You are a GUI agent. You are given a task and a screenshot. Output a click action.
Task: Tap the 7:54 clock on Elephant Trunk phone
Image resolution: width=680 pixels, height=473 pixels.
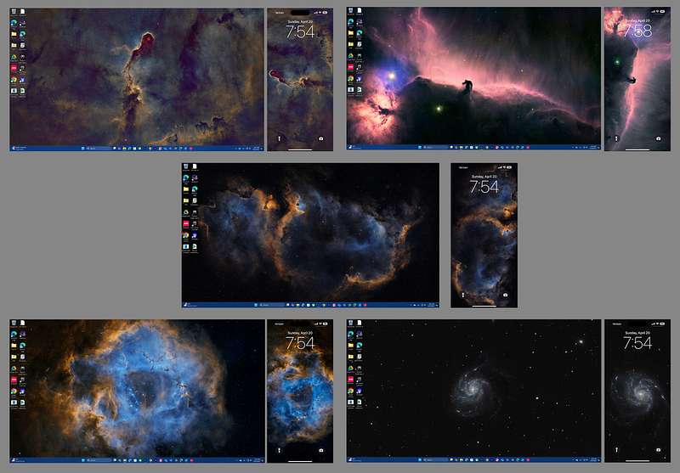coord(300,31)
